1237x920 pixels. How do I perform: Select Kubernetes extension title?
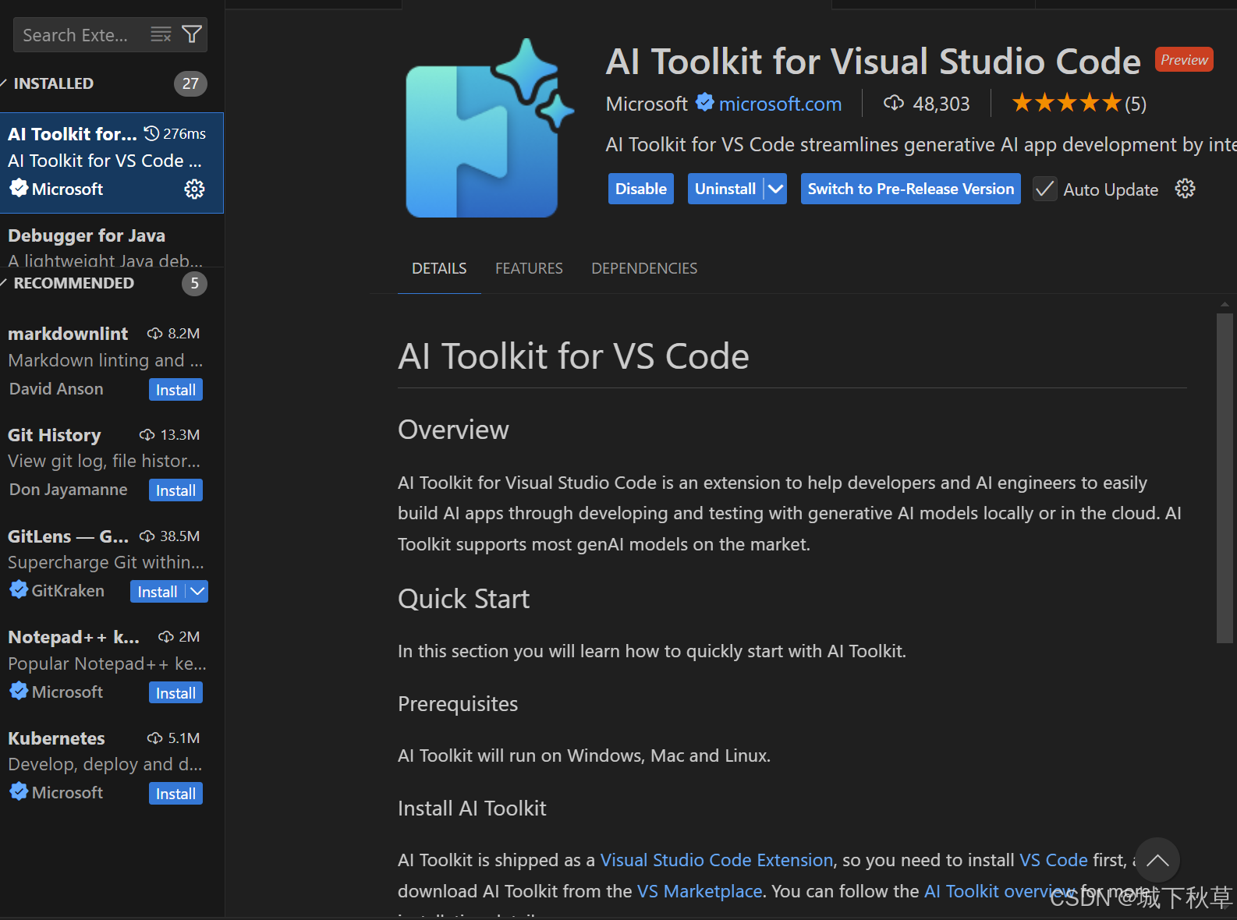[56, 738]
